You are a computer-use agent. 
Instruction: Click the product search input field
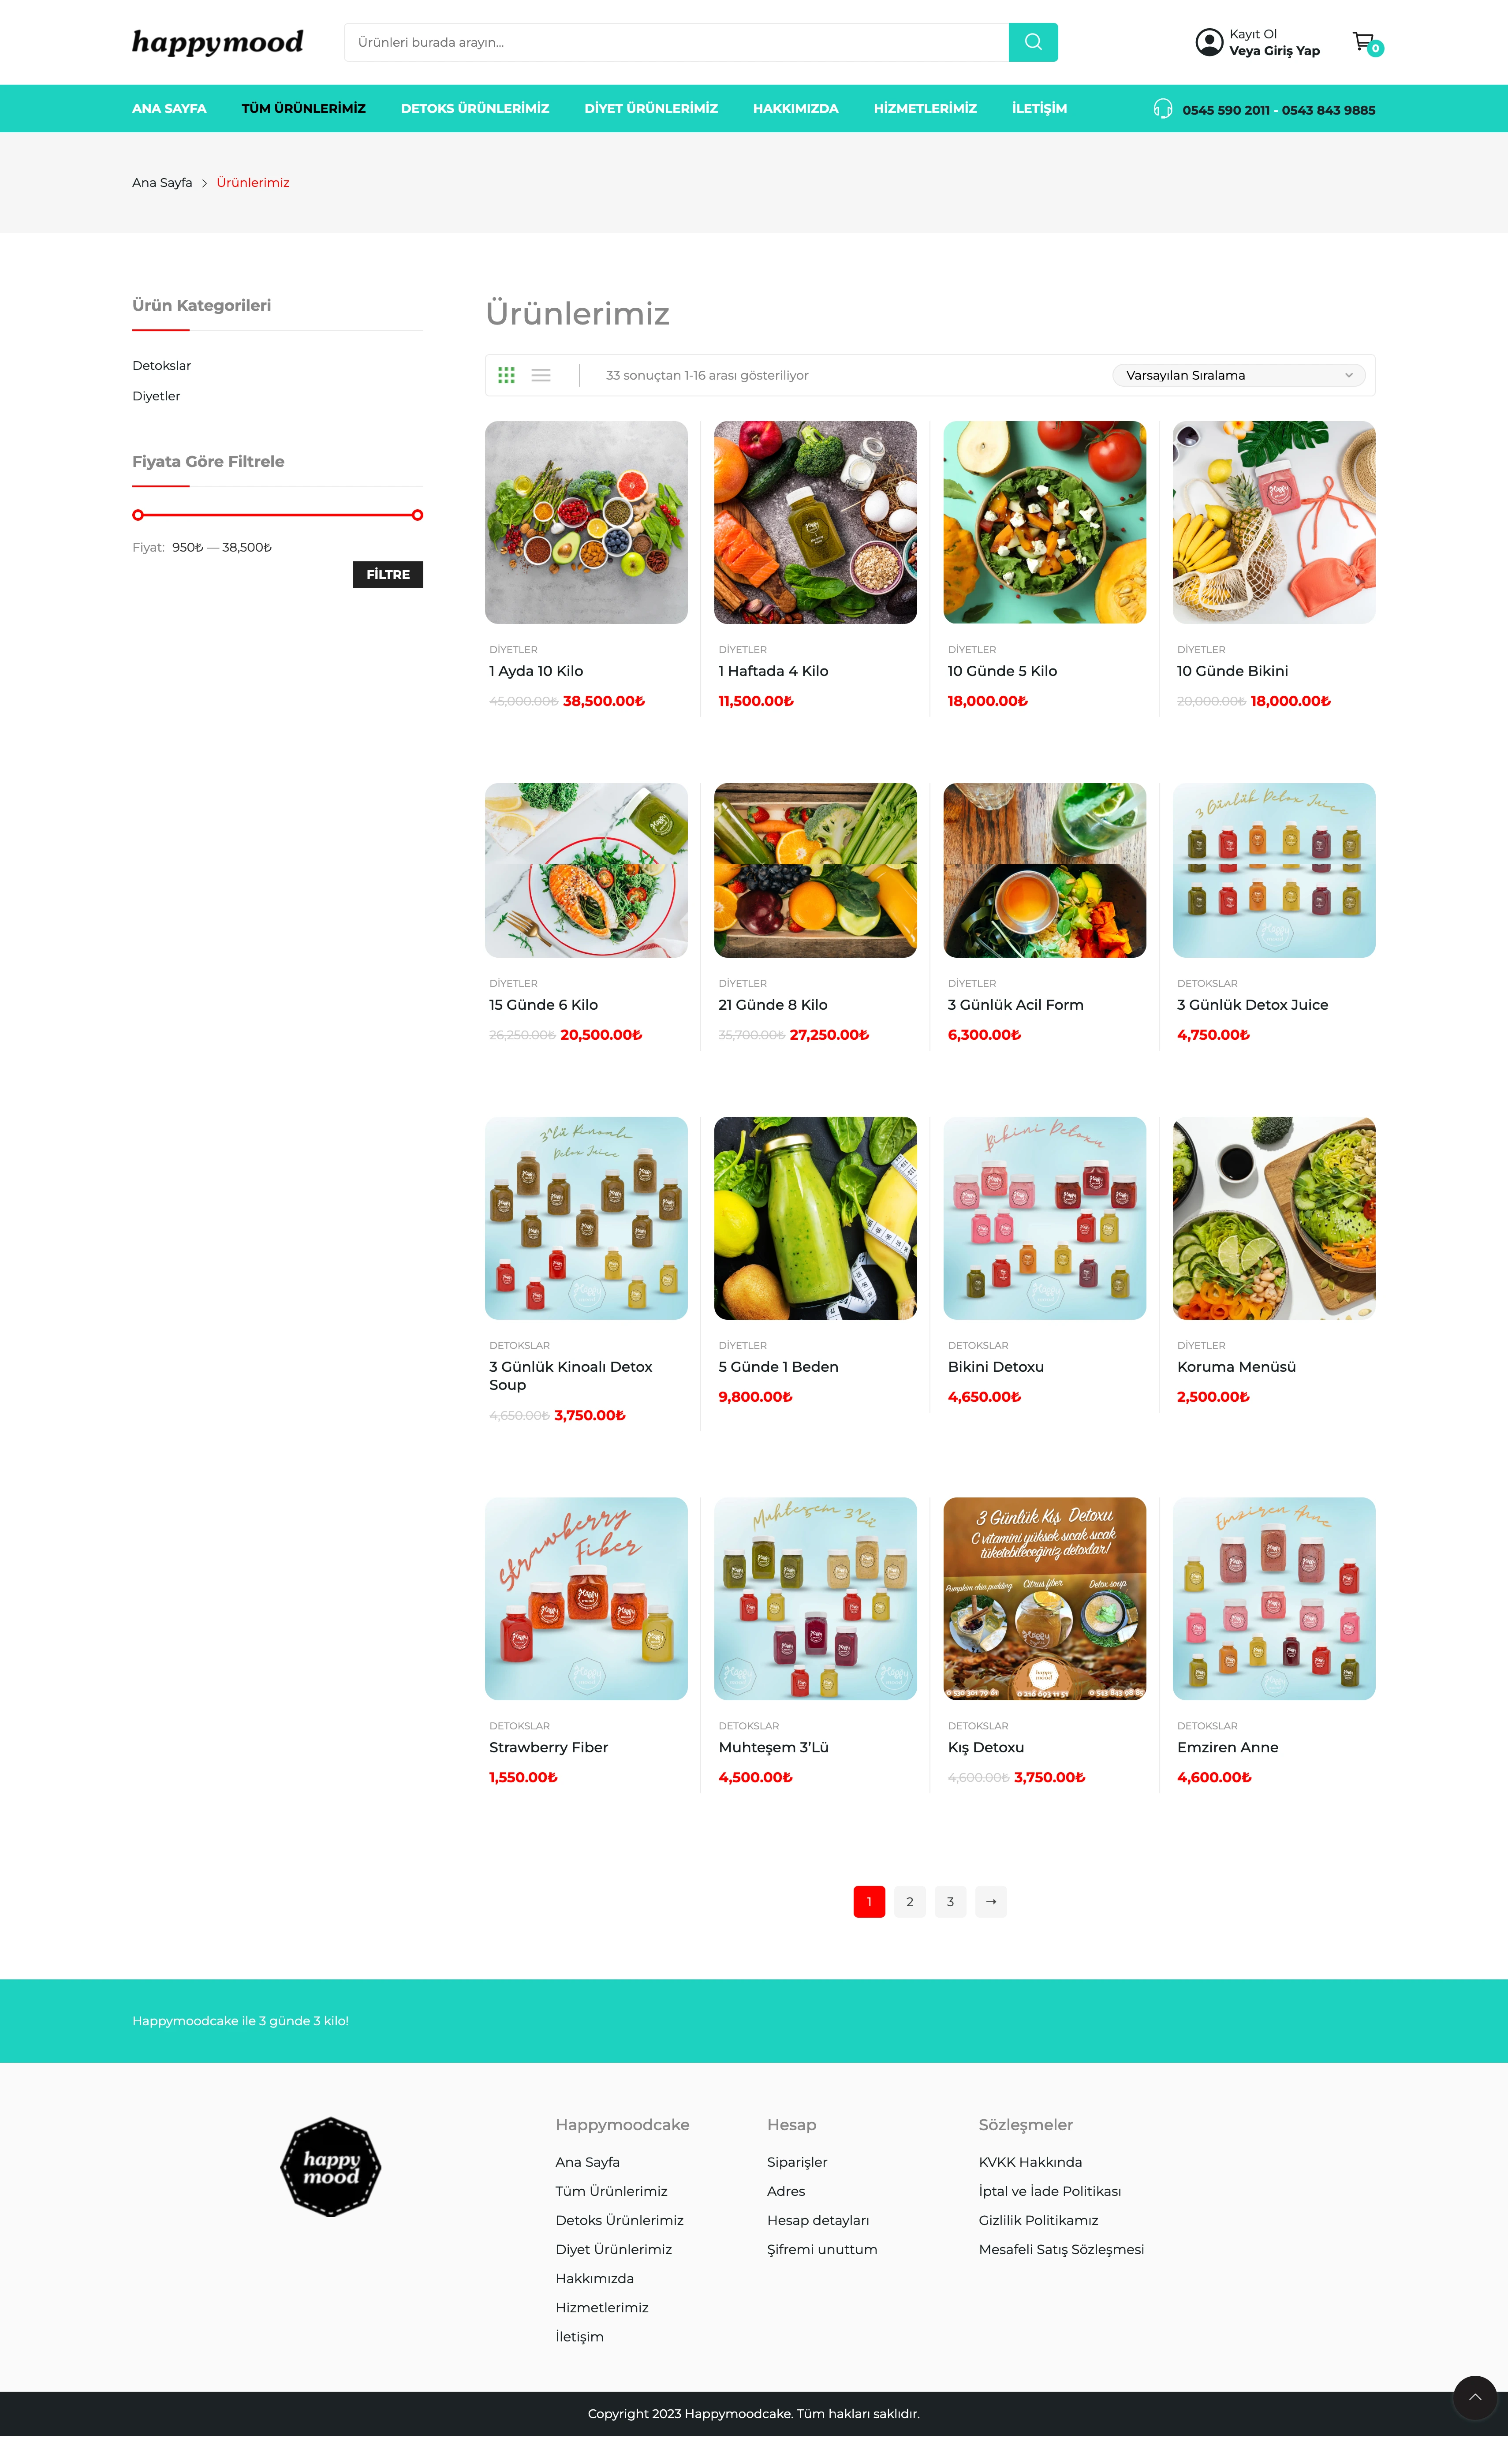point(676,42)
